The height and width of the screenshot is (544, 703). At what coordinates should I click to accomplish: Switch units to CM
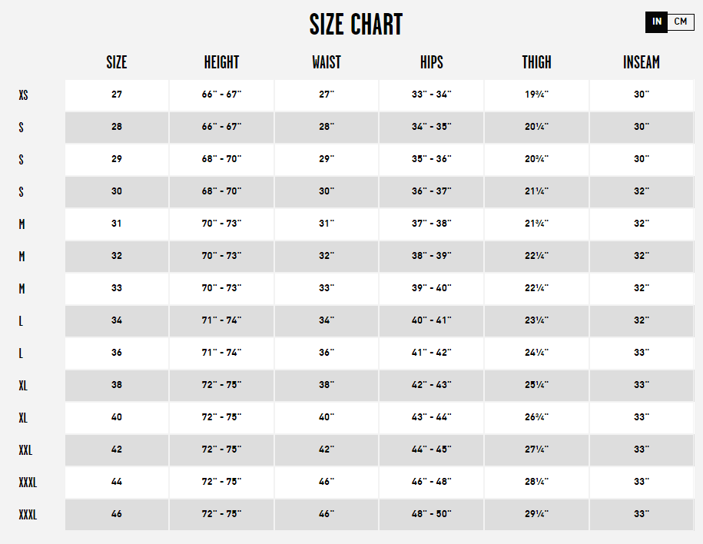(681, 22)
